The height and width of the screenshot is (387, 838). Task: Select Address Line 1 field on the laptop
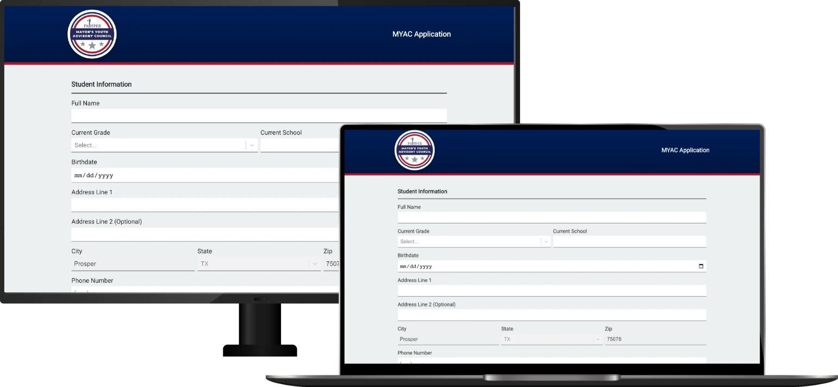[551, 291]
